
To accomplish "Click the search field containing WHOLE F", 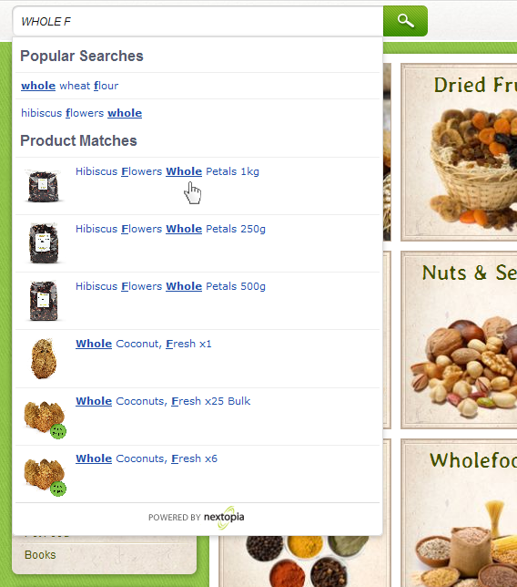I will pos(198,21).
